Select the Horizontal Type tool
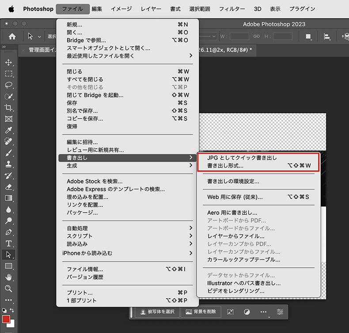The height and width of the screenshot is (333, 349). pos(8,243)
